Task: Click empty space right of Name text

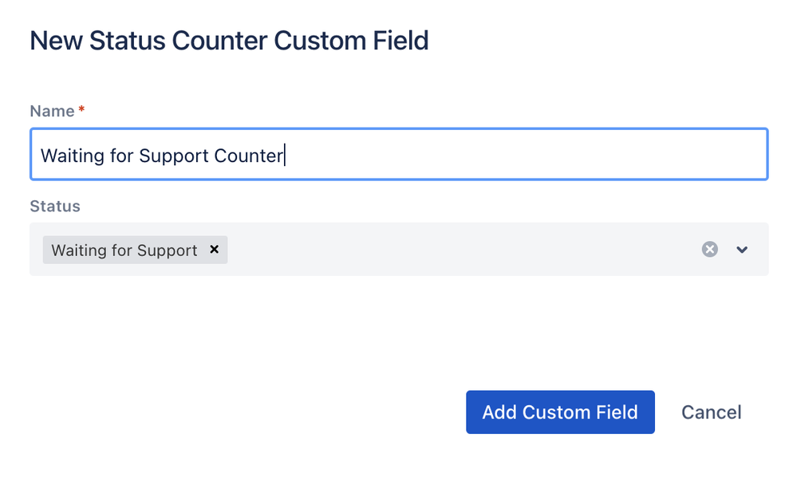Action: (519, 155)
